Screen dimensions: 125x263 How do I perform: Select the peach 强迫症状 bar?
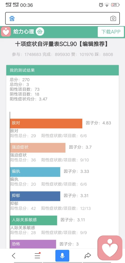38,148
